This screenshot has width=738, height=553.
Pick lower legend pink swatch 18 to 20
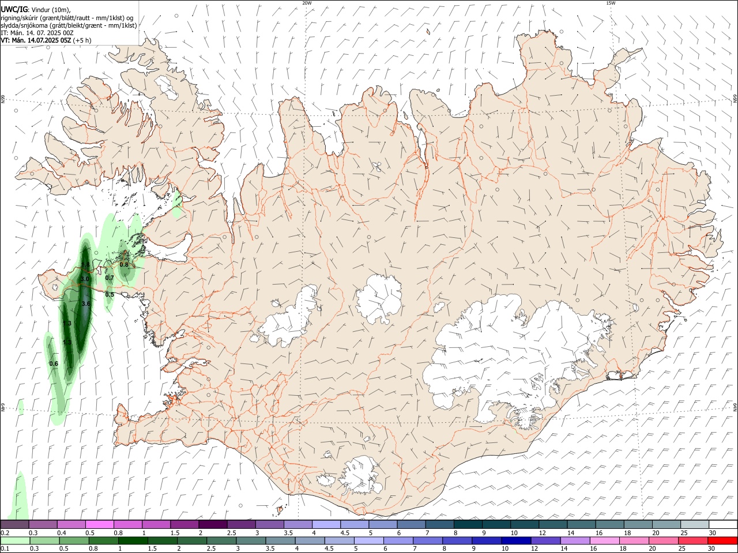(633, 540)
